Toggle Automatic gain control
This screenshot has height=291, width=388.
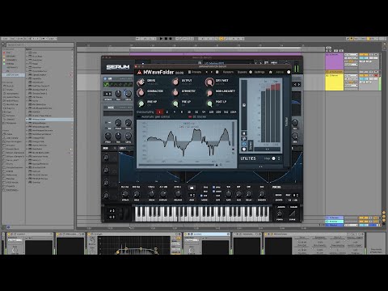coord(154,116)
